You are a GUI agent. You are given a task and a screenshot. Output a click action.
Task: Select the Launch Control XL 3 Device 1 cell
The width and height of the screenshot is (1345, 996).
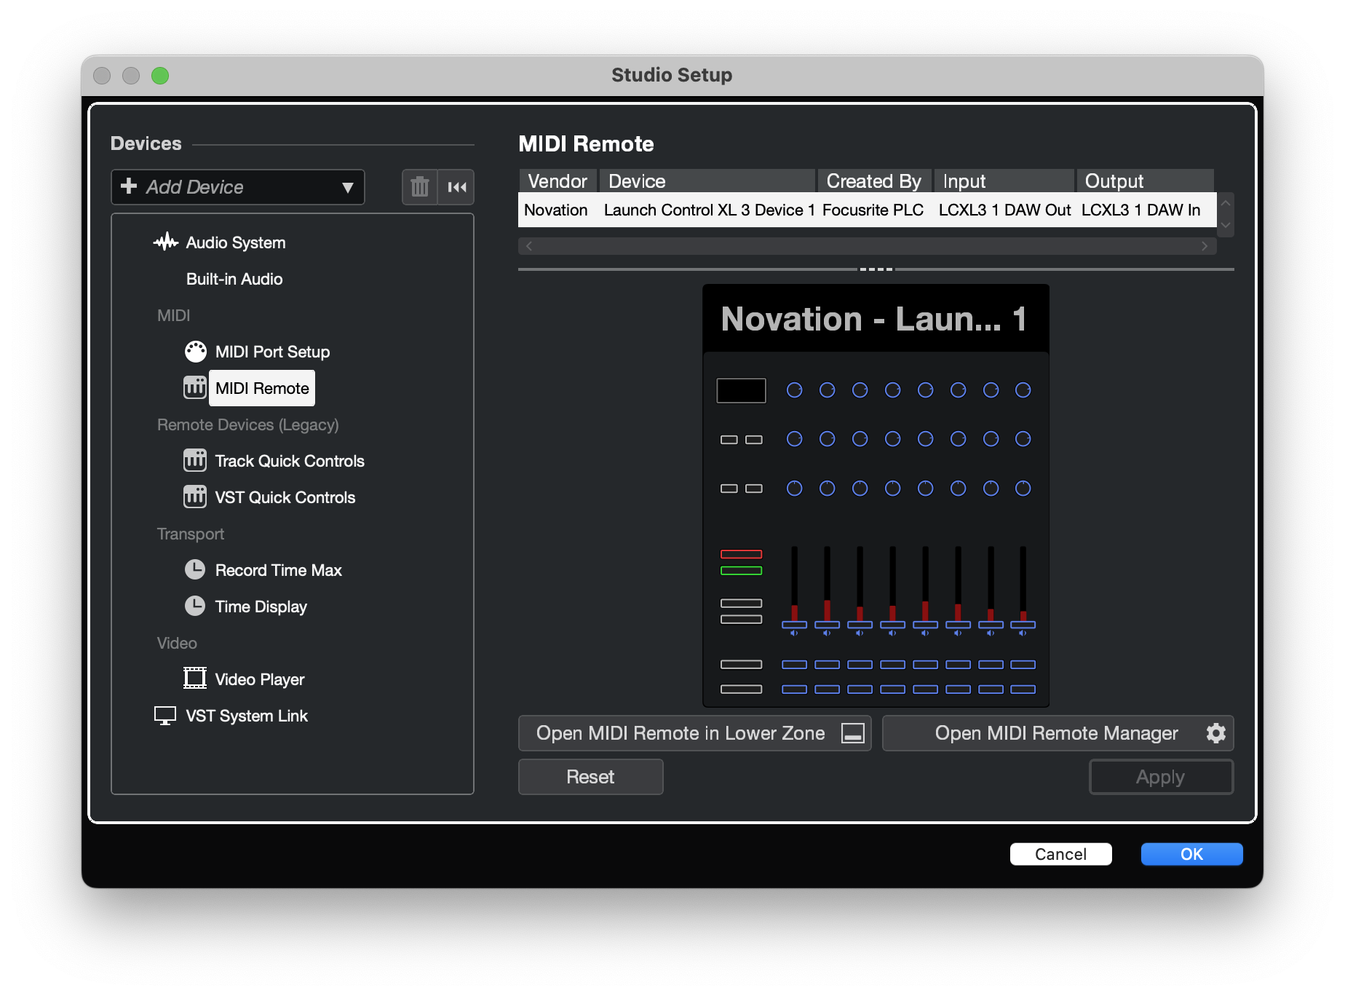tap(709, 210)
